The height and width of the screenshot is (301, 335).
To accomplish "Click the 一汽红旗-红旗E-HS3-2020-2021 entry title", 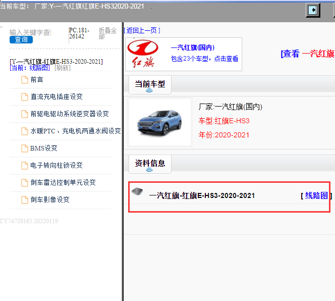I will click(202, 195).
